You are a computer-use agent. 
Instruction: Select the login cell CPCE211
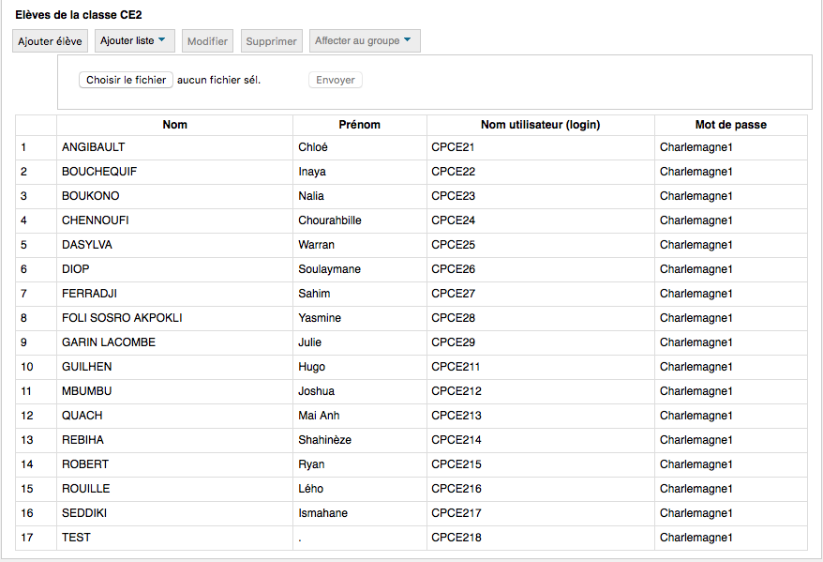click(456, 367)
